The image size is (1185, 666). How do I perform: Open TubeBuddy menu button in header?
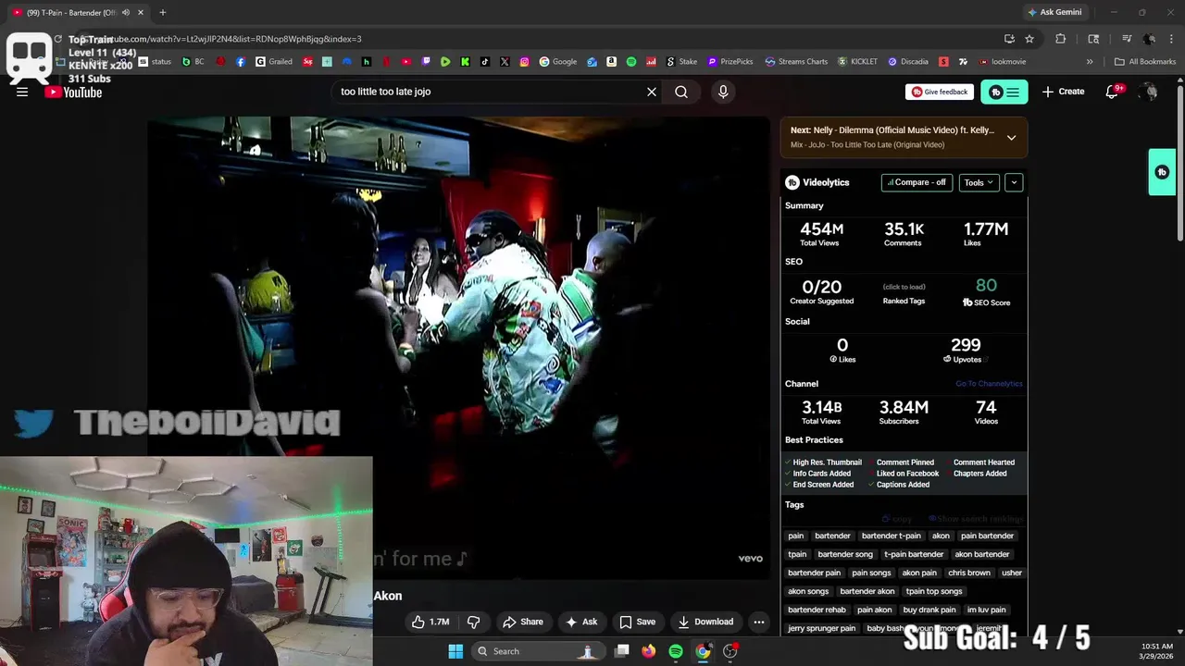pyautogui.click(x=1004, y=92)
